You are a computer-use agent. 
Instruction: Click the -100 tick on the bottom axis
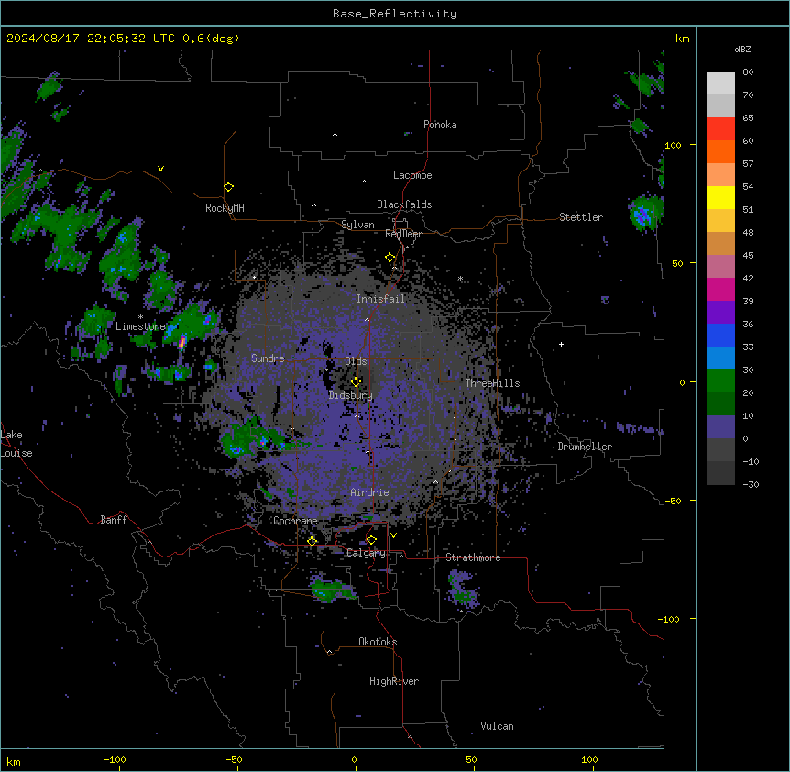point(115,759)
